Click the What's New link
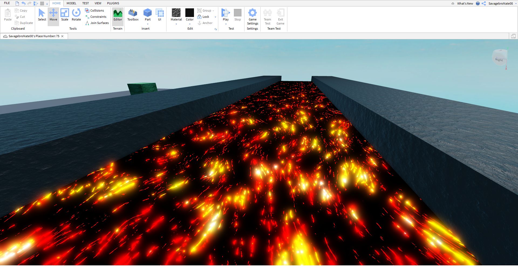Screen dimensions: 518x274 (x=465, y=4)
